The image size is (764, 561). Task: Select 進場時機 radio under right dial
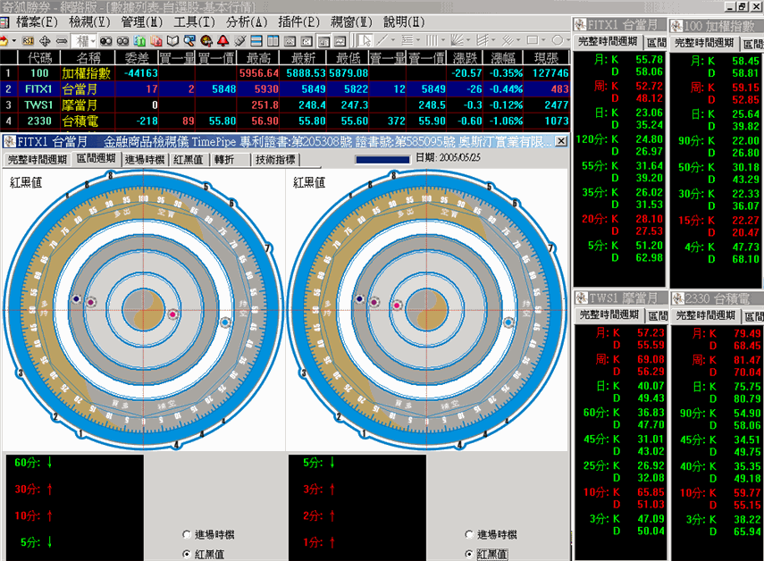tap(470, 535)
